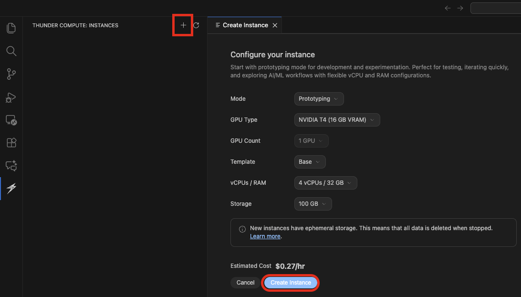Click the Cancel button
The height and width of the screenshot is (297, 521).
click(x=245, y=282)
